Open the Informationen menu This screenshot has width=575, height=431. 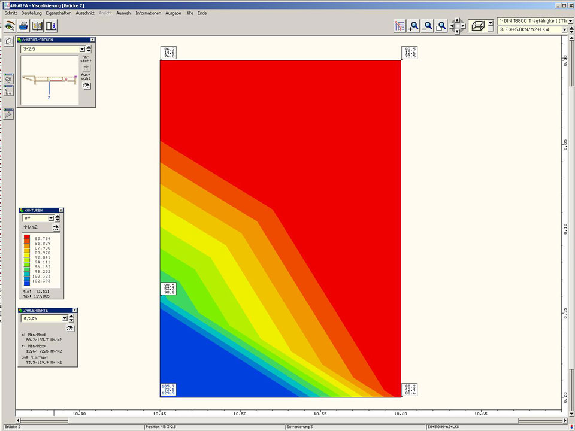(x=148, y=13)
